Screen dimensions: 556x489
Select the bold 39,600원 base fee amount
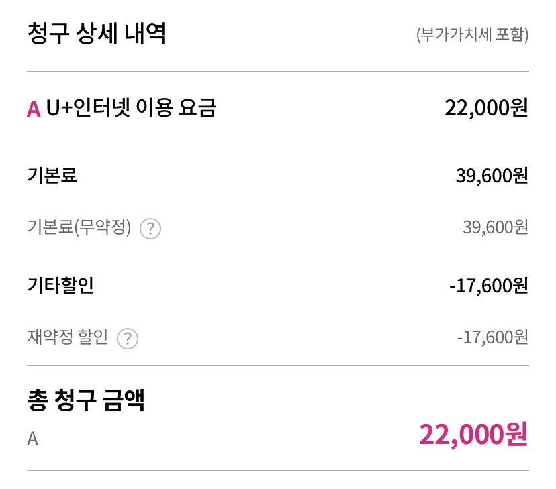point(492,176)
